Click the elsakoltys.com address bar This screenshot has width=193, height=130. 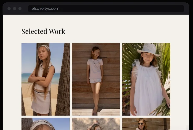[x=106, y=9]
